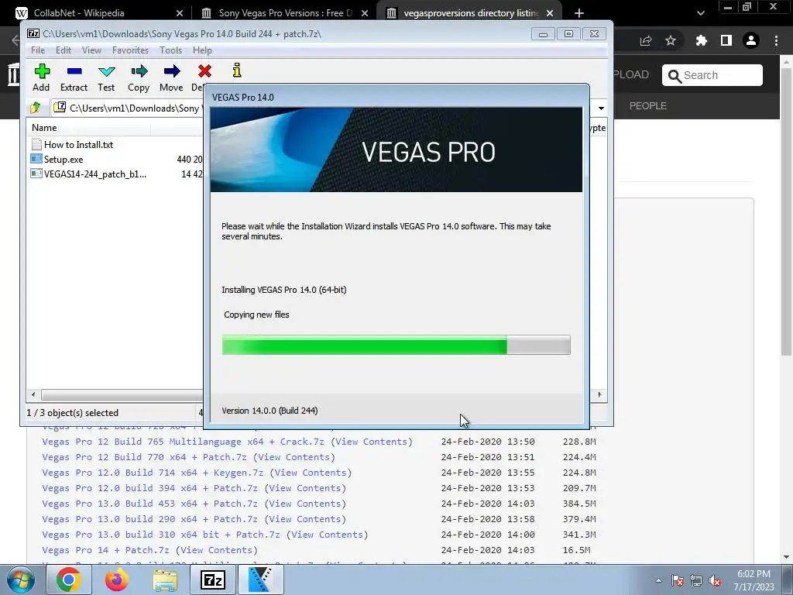Screen dimensions: 793x595
Task: Open Vegas Pro 14 + Patch.7z link
Action: (x=105, y=550)
